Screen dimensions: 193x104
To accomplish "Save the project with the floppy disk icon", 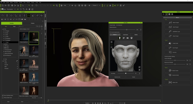I will pyautogui.click(x=8, y=5).
